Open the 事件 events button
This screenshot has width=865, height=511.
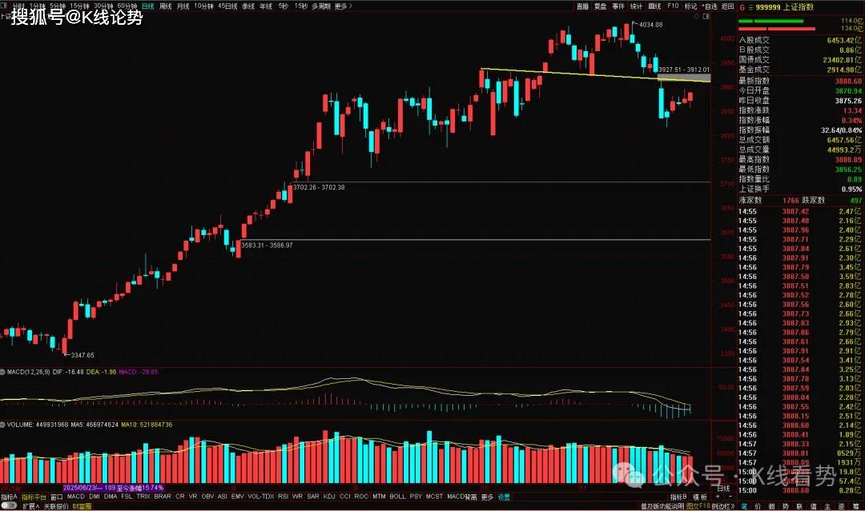pos(618,6)
